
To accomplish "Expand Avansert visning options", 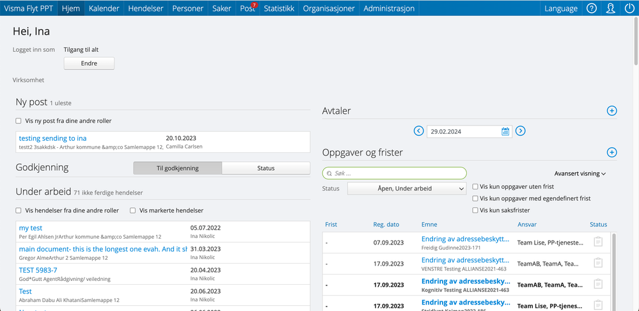I will pos(580,173).
